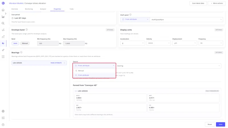Open Shaft speed From attribute dropdown

click(x=135, y=19)
